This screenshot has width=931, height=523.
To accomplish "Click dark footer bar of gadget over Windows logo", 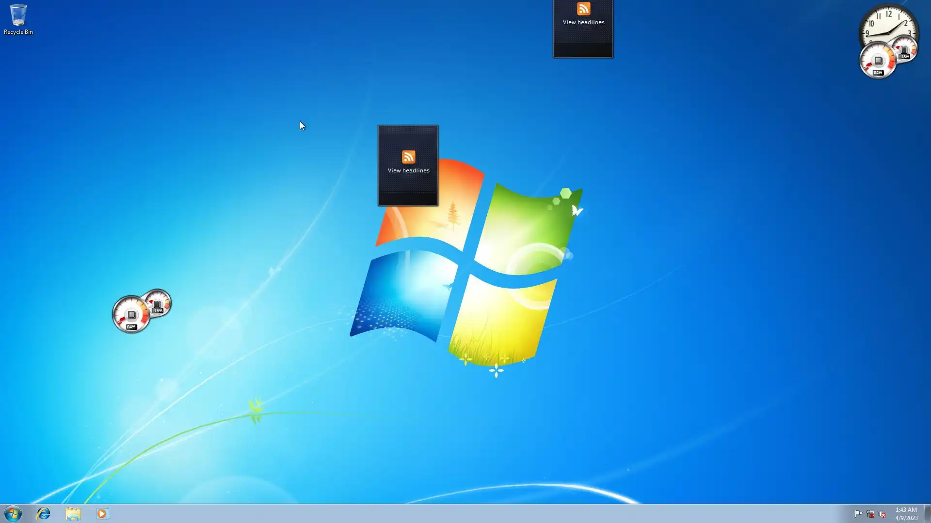I will pyautogui.click(x=408, y=199).
